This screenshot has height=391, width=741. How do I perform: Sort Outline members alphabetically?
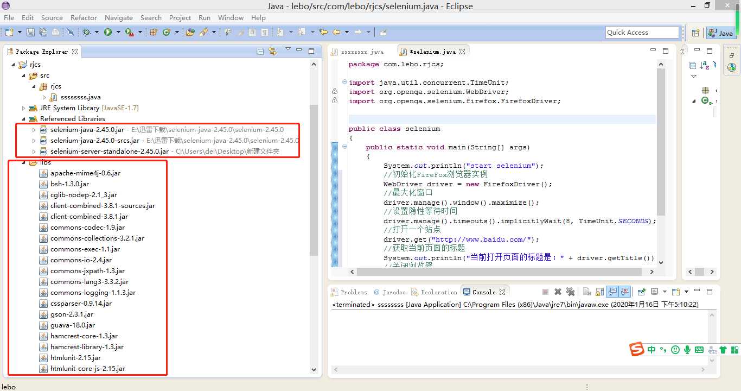click(x=705, y=66)
